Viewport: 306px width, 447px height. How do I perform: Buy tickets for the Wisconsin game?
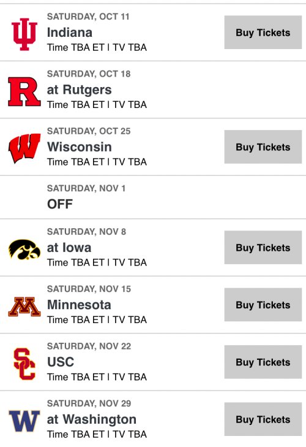tap(263, 147)
